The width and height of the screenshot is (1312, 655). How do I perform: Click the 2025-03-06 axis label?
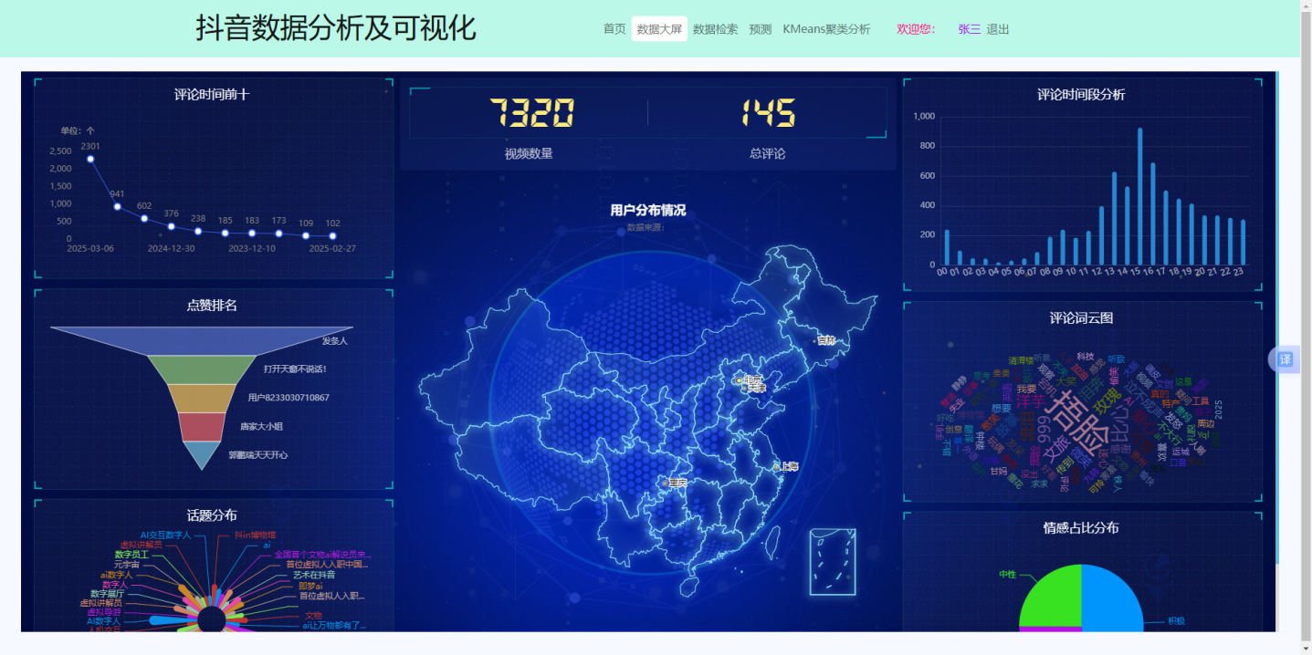[90, 248]
